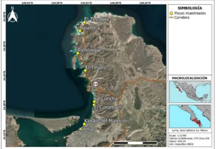Screen dimensions: 216x149
Task: Click the Playas muestreadas legend text
Action: (x=190, y=13)
